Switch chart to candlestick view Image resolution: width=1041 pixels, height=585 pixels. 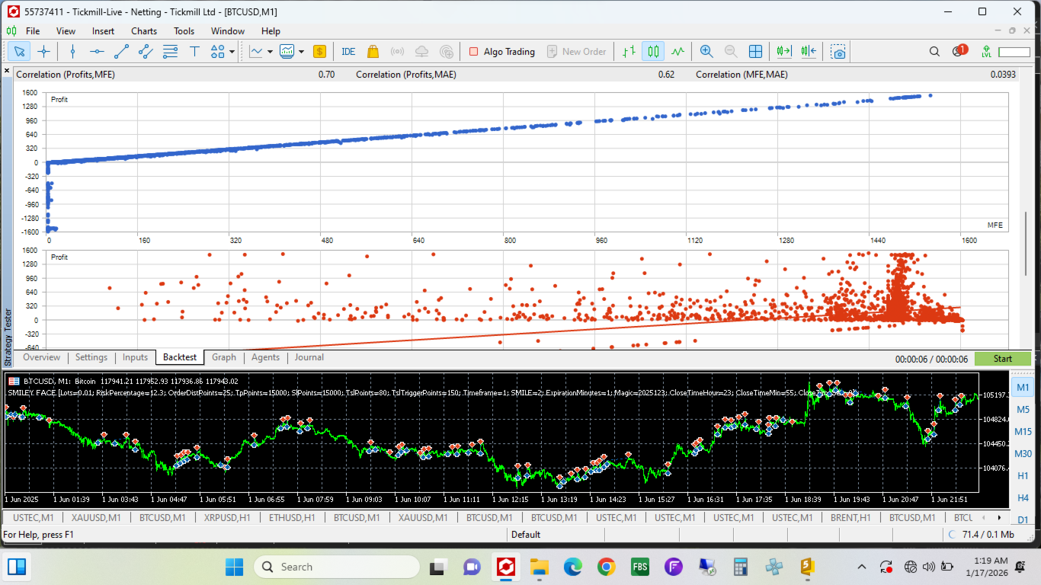coord(653,52)
